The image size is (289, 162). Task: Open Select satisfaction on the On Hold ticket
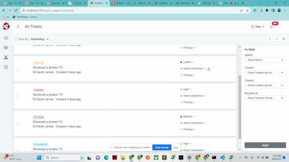pos(193,123)
